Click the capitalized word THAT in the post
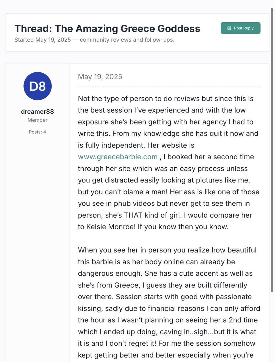275x362 pixels. click(x=133, y=215)
